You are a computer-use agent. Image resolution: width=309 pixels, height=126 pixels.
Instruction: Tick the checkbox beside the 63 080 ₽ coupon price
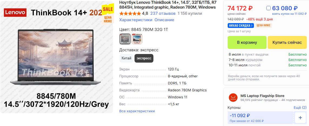[x=268, y=8]
